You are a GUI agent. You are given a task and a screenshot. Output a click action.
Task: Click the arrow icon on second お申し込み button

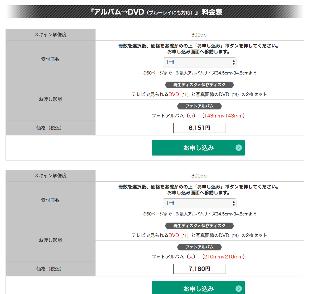click(x=239, y=288)
